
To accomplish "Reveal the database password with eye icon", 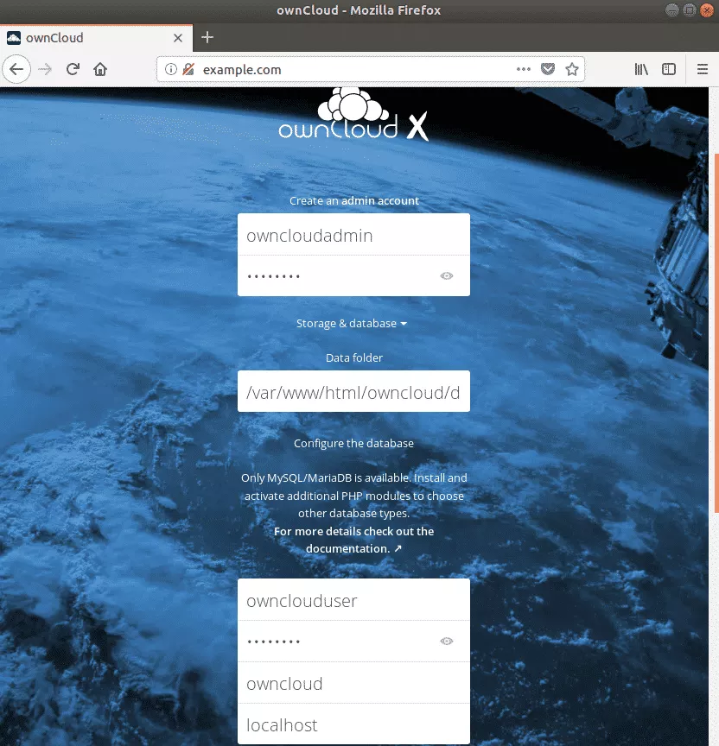I will (447, 642).
